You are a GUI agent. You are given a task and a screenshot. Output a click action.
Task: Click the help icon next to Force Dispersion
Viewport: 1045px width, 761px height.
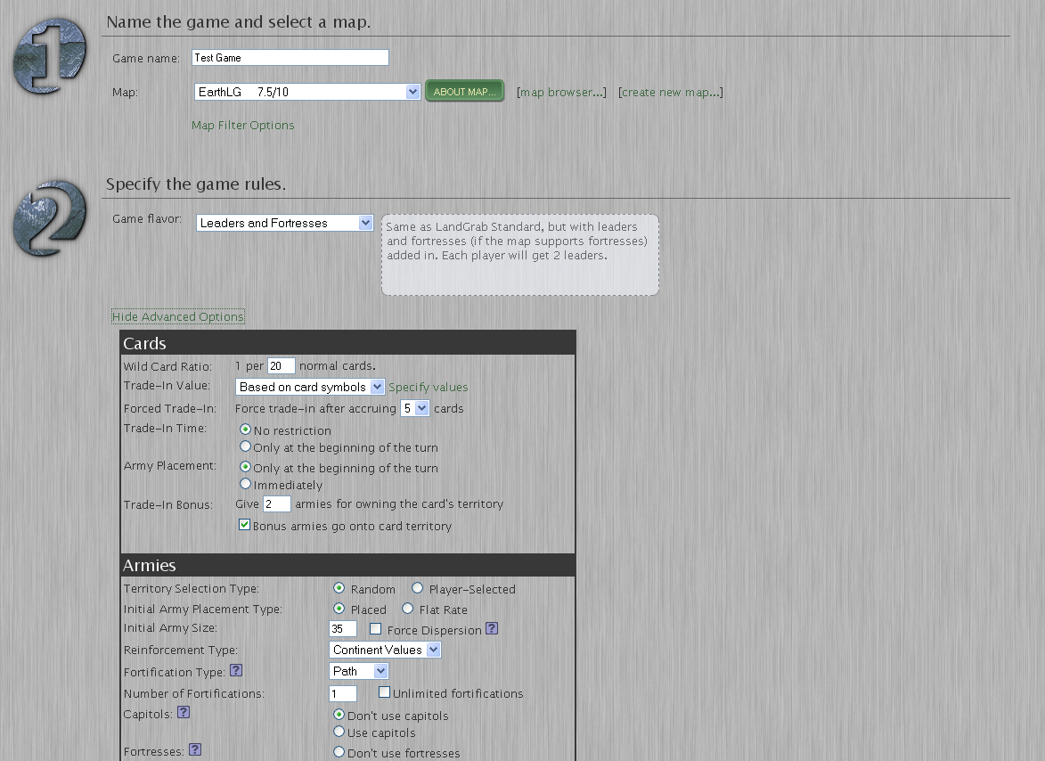coord(492,629)
